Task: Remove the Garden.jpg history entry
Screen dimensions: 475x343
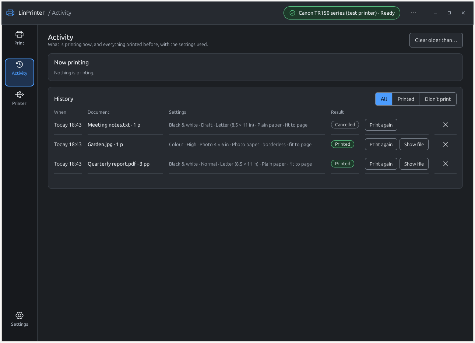Action: tap(446, 144)
